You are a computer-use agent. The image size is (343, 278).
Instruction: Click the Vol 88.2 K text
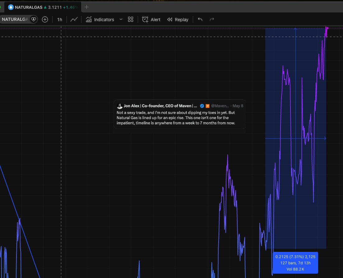pos(295,269)
